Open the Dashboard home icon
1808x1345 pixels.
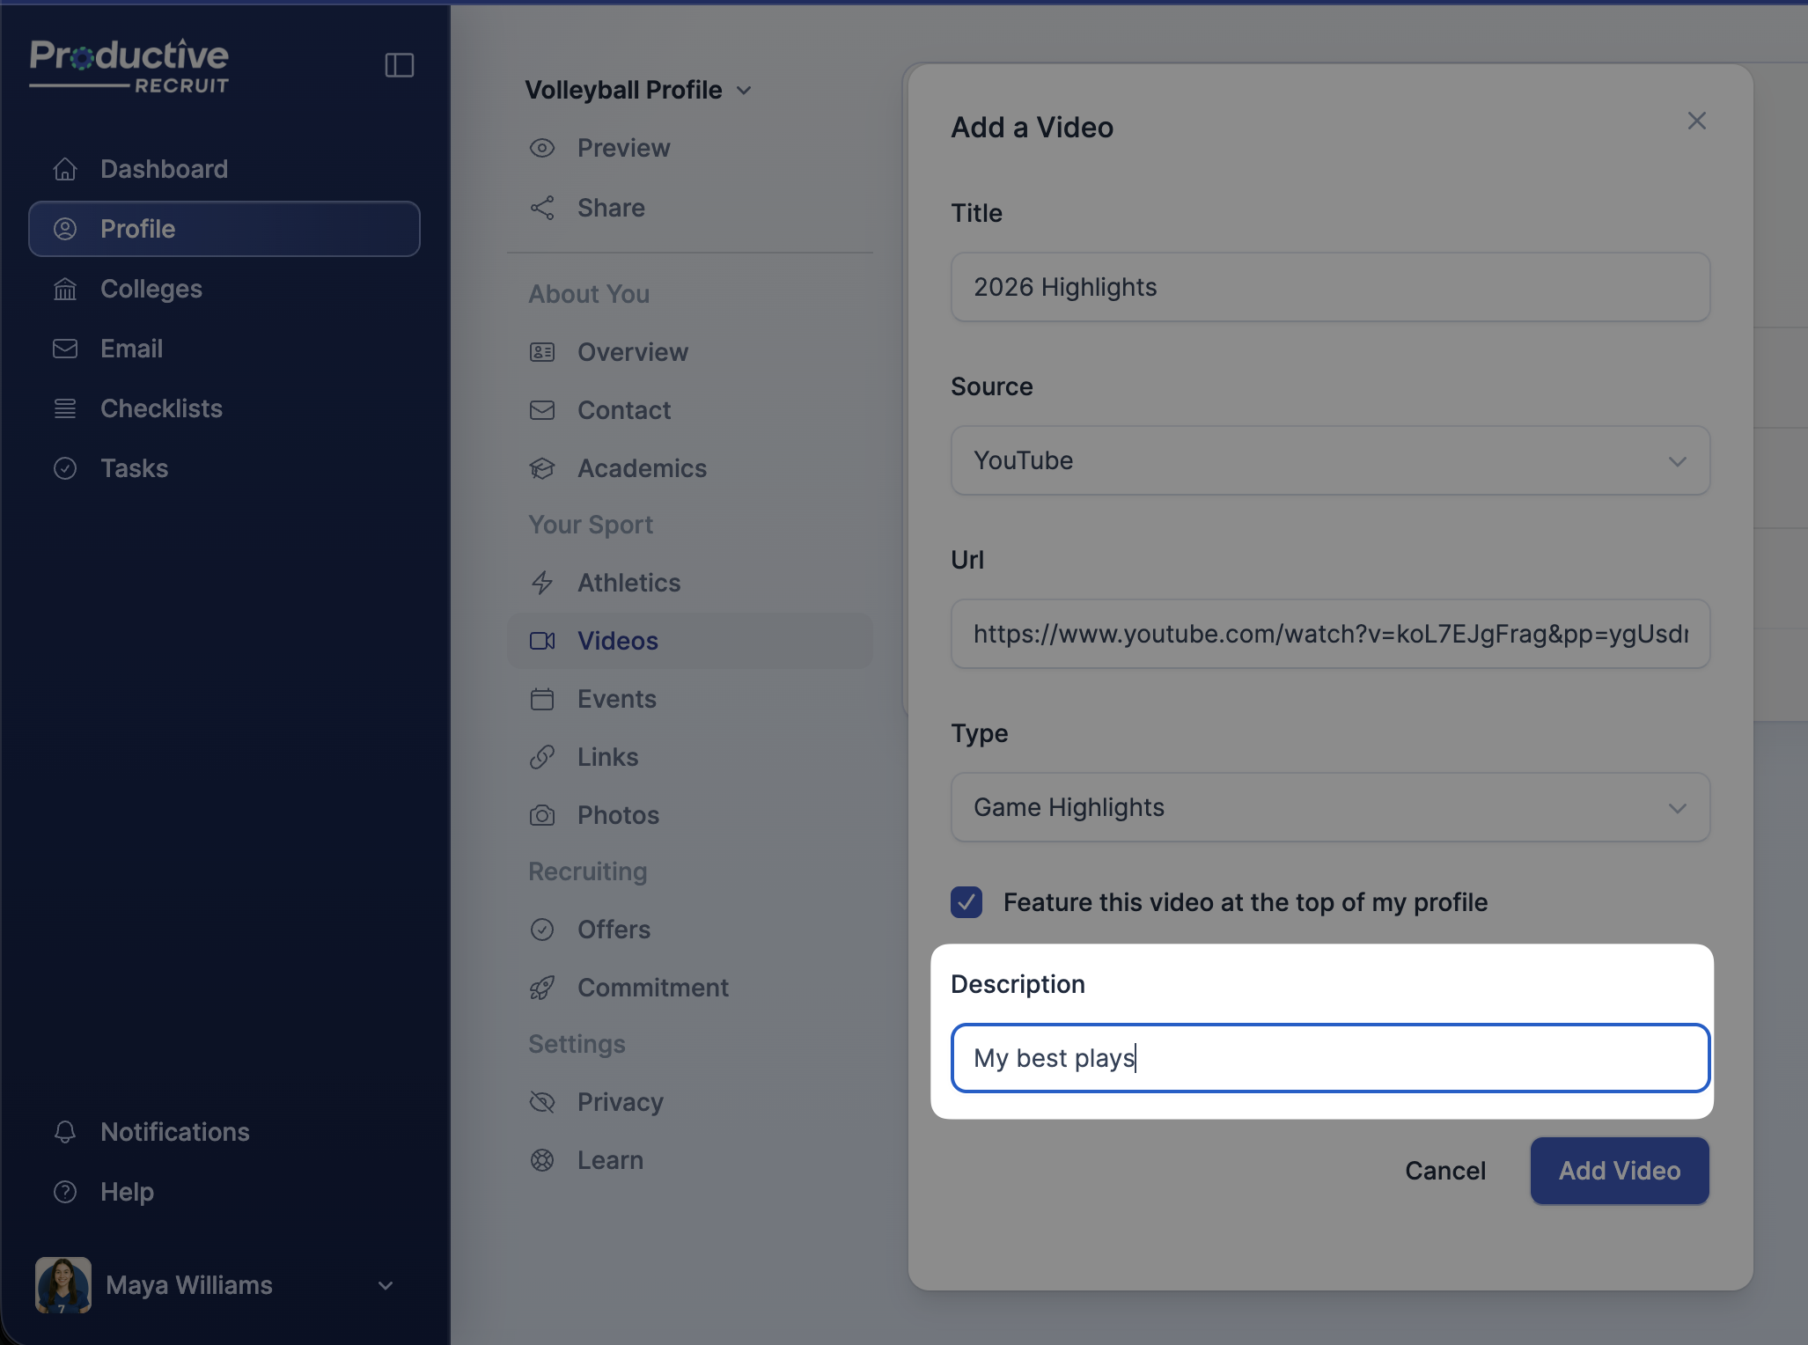65,169
